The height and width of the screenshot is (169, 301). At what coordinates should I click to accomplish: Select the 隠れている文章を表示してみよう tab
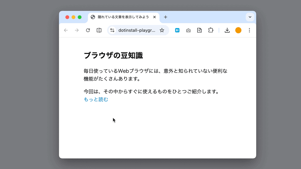tap(124, 18)
